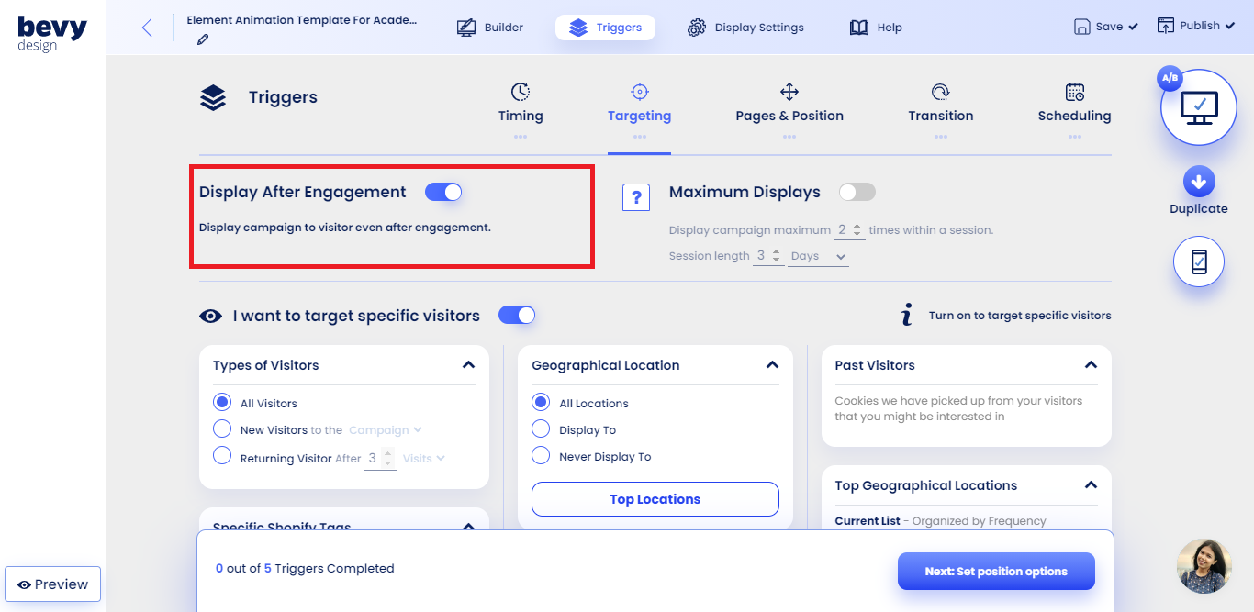This screenshot has width=1254, height=612.
Task: Save the campaign
Action: [1105, 26]
